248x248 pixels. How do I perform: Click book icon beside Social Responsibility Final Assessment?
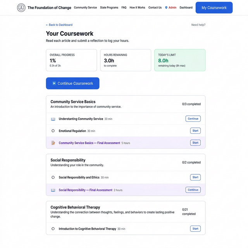tap(53, 190)
